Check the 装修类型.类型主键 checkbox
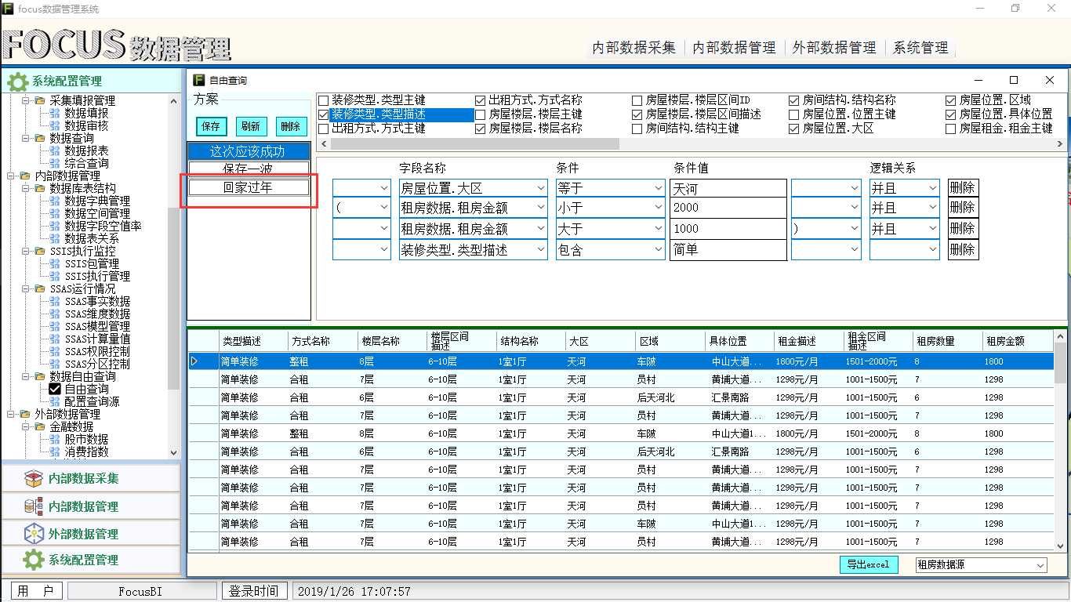The height and width of the screenshot is (602, 1071). pos(323,100)
